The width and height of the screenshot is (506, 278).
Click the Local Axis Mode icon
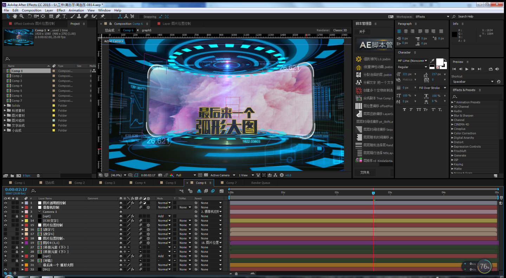point(120,16)
